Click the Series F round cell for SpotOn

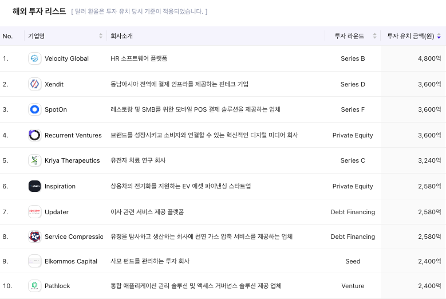click(x=353, y=109)
